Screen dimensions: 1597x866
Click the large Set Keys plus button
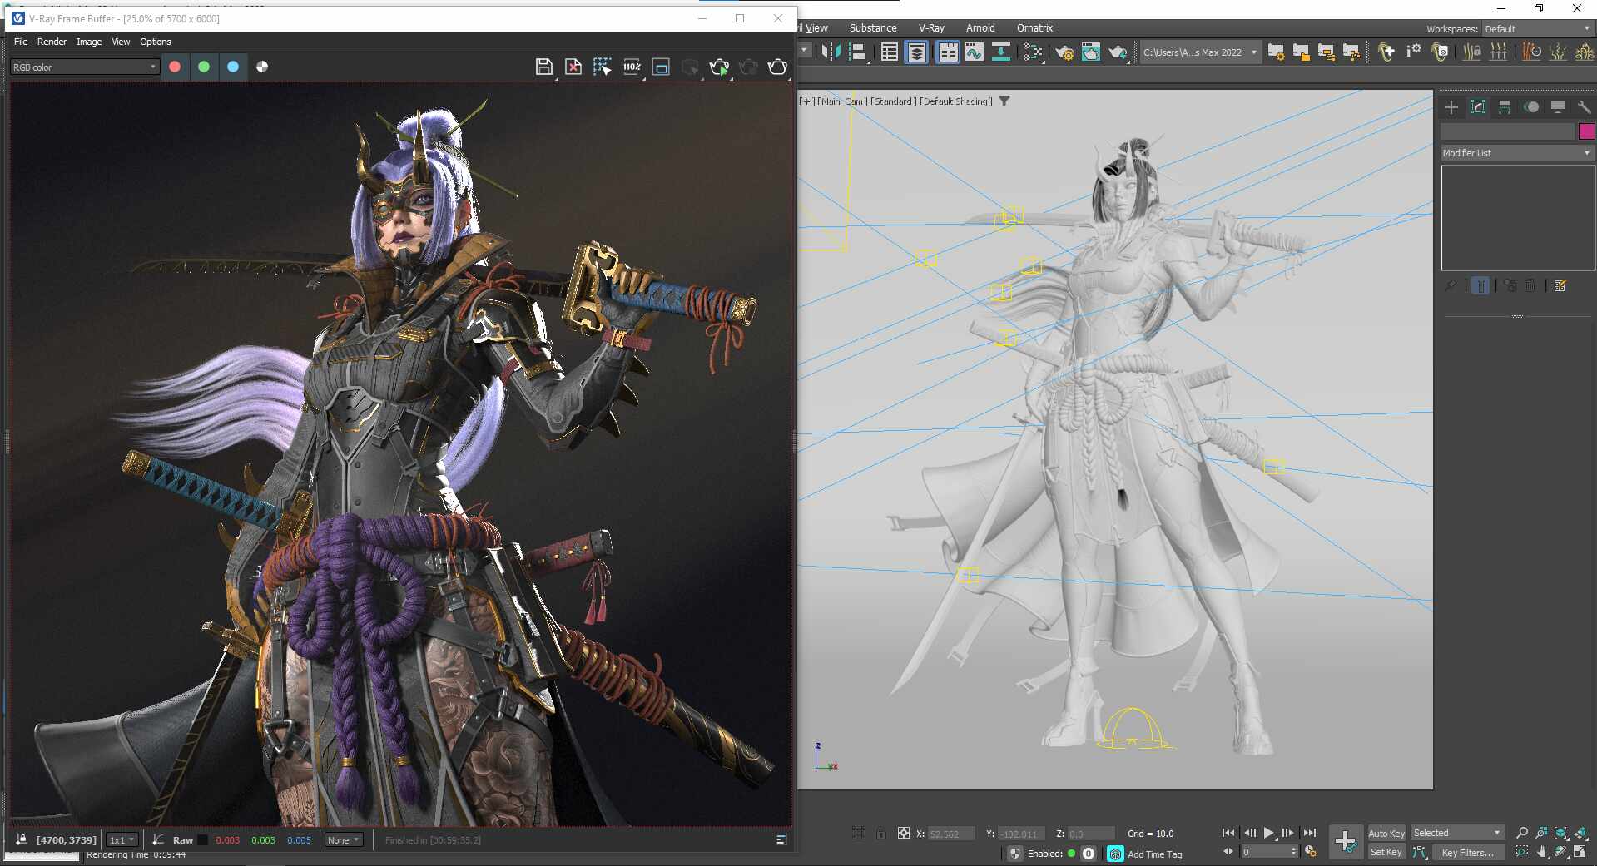(x=1345, y=841)
